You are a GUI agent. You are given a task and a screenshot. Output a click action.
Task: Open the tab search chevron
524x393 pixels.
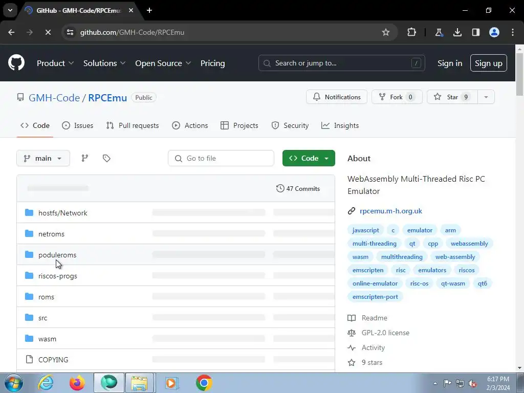10,10
